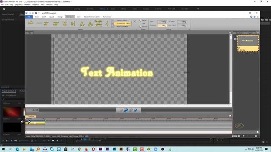Choose the multi-line text animation preset
Image resolution: width=271 pixels, height=152 pixels.
click(x=98, y=24)
